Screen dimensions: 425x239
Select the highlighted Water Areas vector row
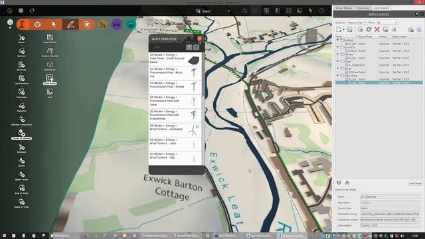coord(379,82)
